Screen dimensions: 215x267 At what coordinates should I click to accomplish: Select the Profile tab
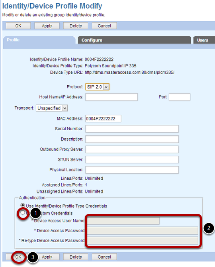pyautogui.click(x=39, y=40)
